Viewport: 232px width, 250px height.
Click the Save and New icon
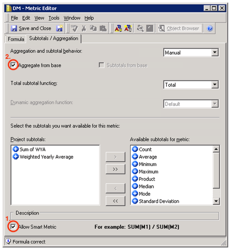(59, 28)
